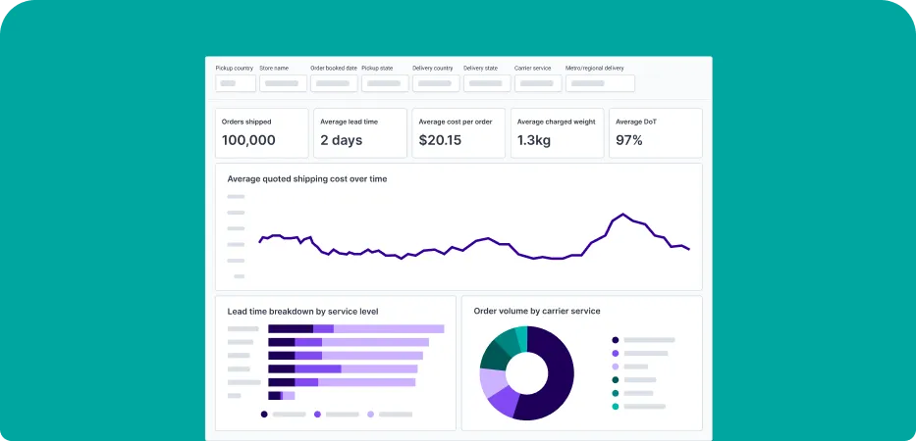Click the "Order volume by carrier service" title
Screen dimensions: 916x441
pos(537,311)
